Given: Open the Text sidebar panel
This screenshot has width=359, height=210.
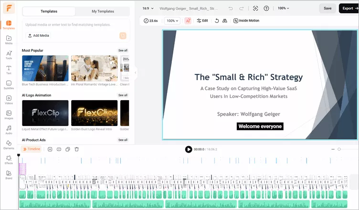Looking at the screenshot, I should (x=9, y=70).
